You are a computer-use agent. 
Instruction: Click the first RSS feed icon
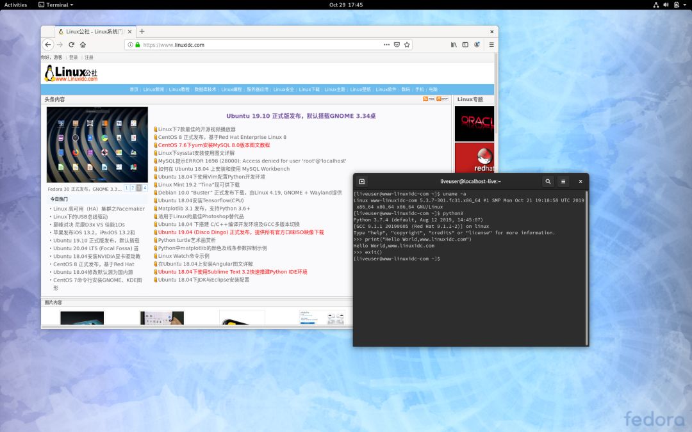tap(429, 99)
